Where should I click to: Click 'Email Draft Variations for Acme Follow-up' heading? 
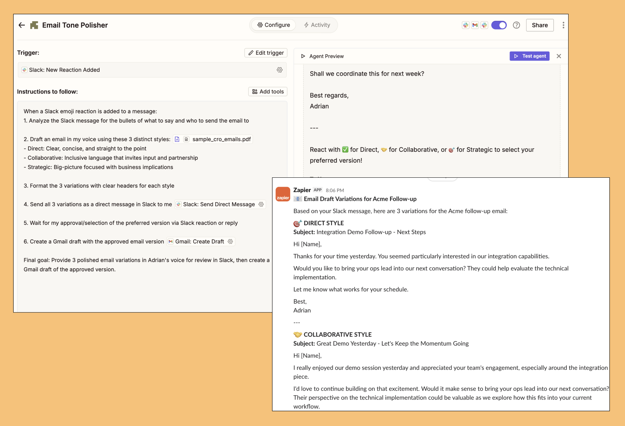point(360,199)
